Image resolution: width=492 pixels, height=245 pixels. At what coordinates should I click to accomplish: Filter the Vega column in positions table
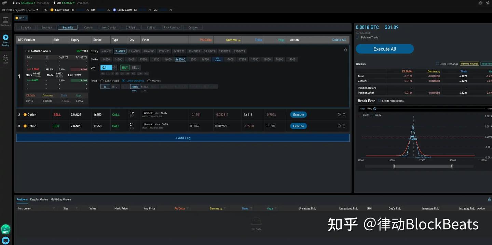pos(276,208)
